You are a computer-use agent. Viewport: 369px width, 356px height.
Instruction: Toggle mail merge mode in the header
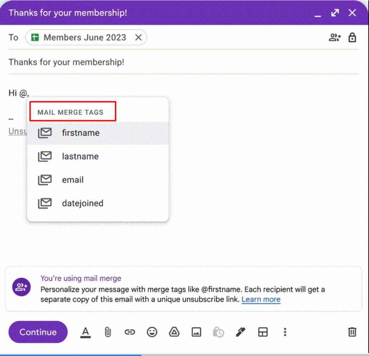(334, 37)
